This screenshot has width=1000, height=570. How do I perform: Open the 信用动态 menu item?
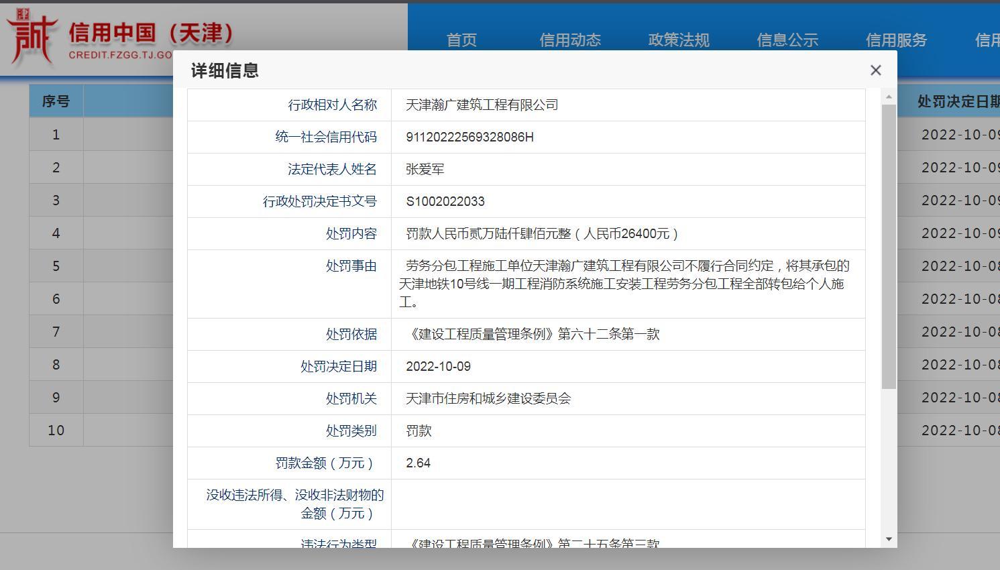point(570,40)
